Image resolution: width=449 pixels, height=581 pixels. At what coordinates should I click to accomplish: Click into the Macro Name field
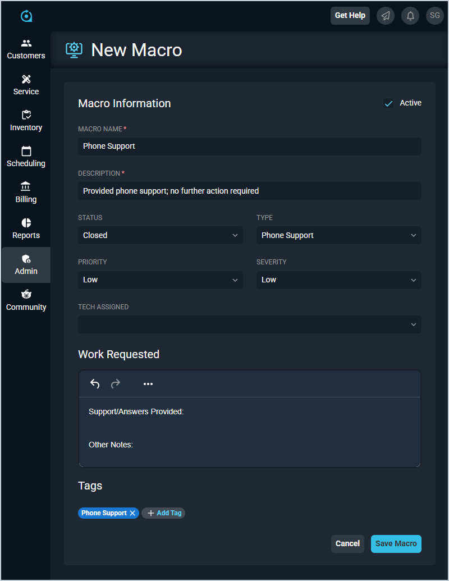click(x=250, y=146)
